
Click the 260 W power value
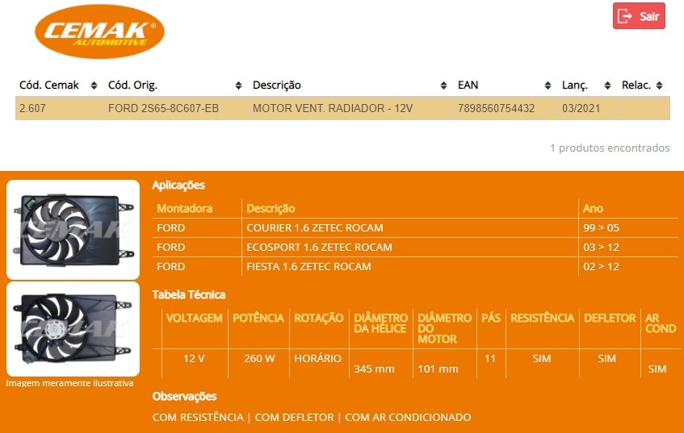click(259, 359)
